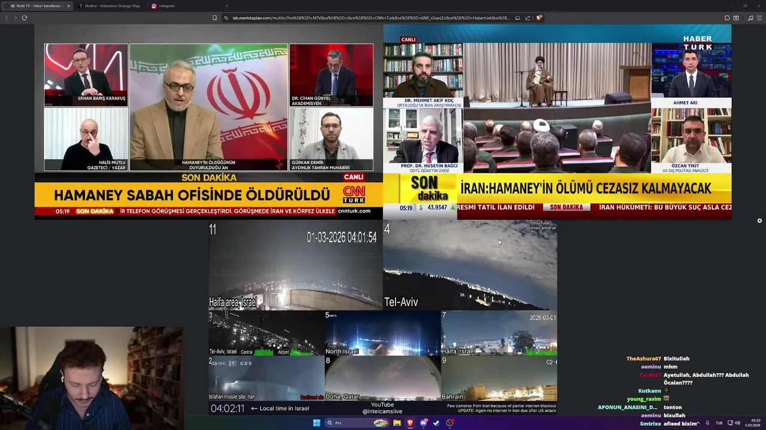
Task: Click Smtrixx chat username
Action: 651,423
